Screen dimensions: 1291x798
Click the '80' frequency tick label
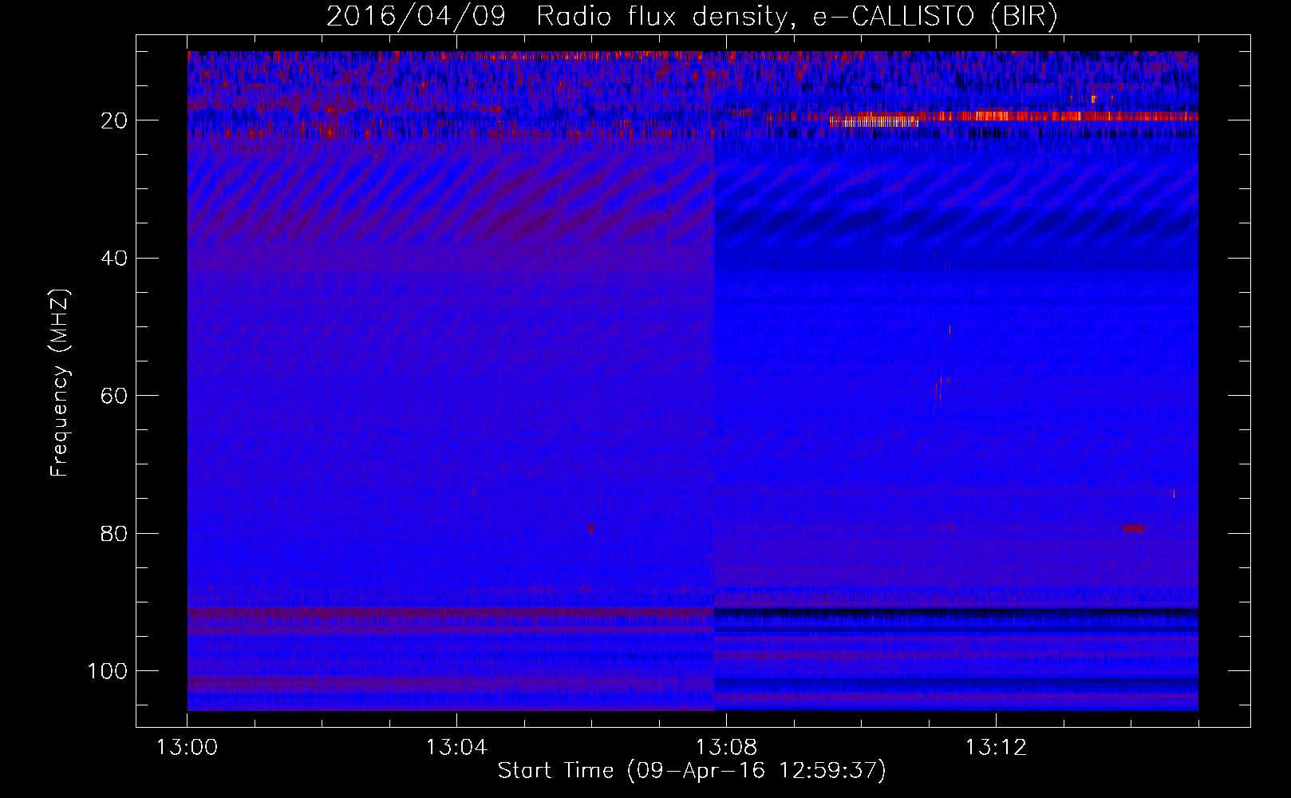[x=115, y=533]
